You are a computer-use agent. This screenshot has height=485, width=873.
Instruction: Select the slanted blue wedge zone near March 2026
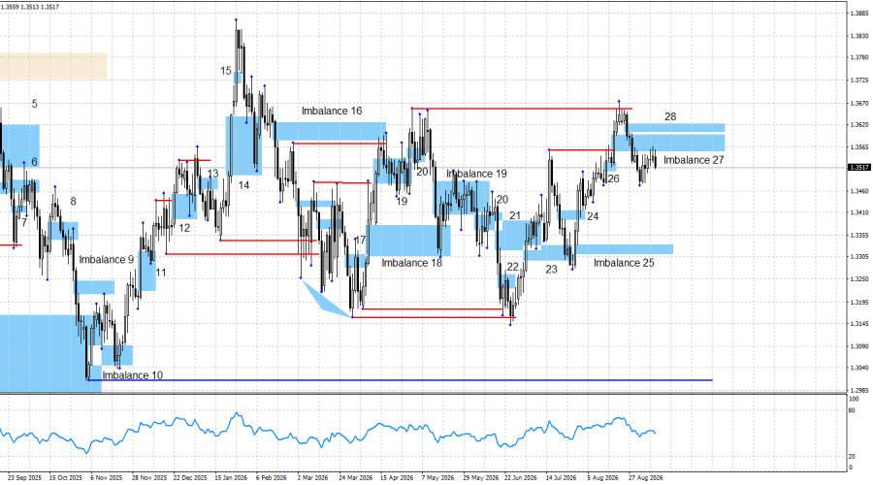(325, 299)
